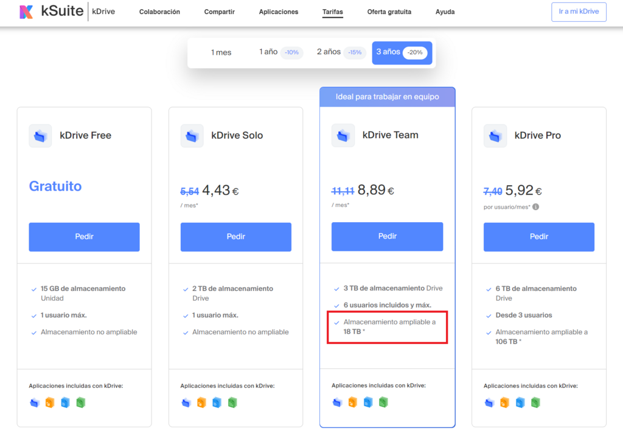Click green app icon in Pro plan

535,402
